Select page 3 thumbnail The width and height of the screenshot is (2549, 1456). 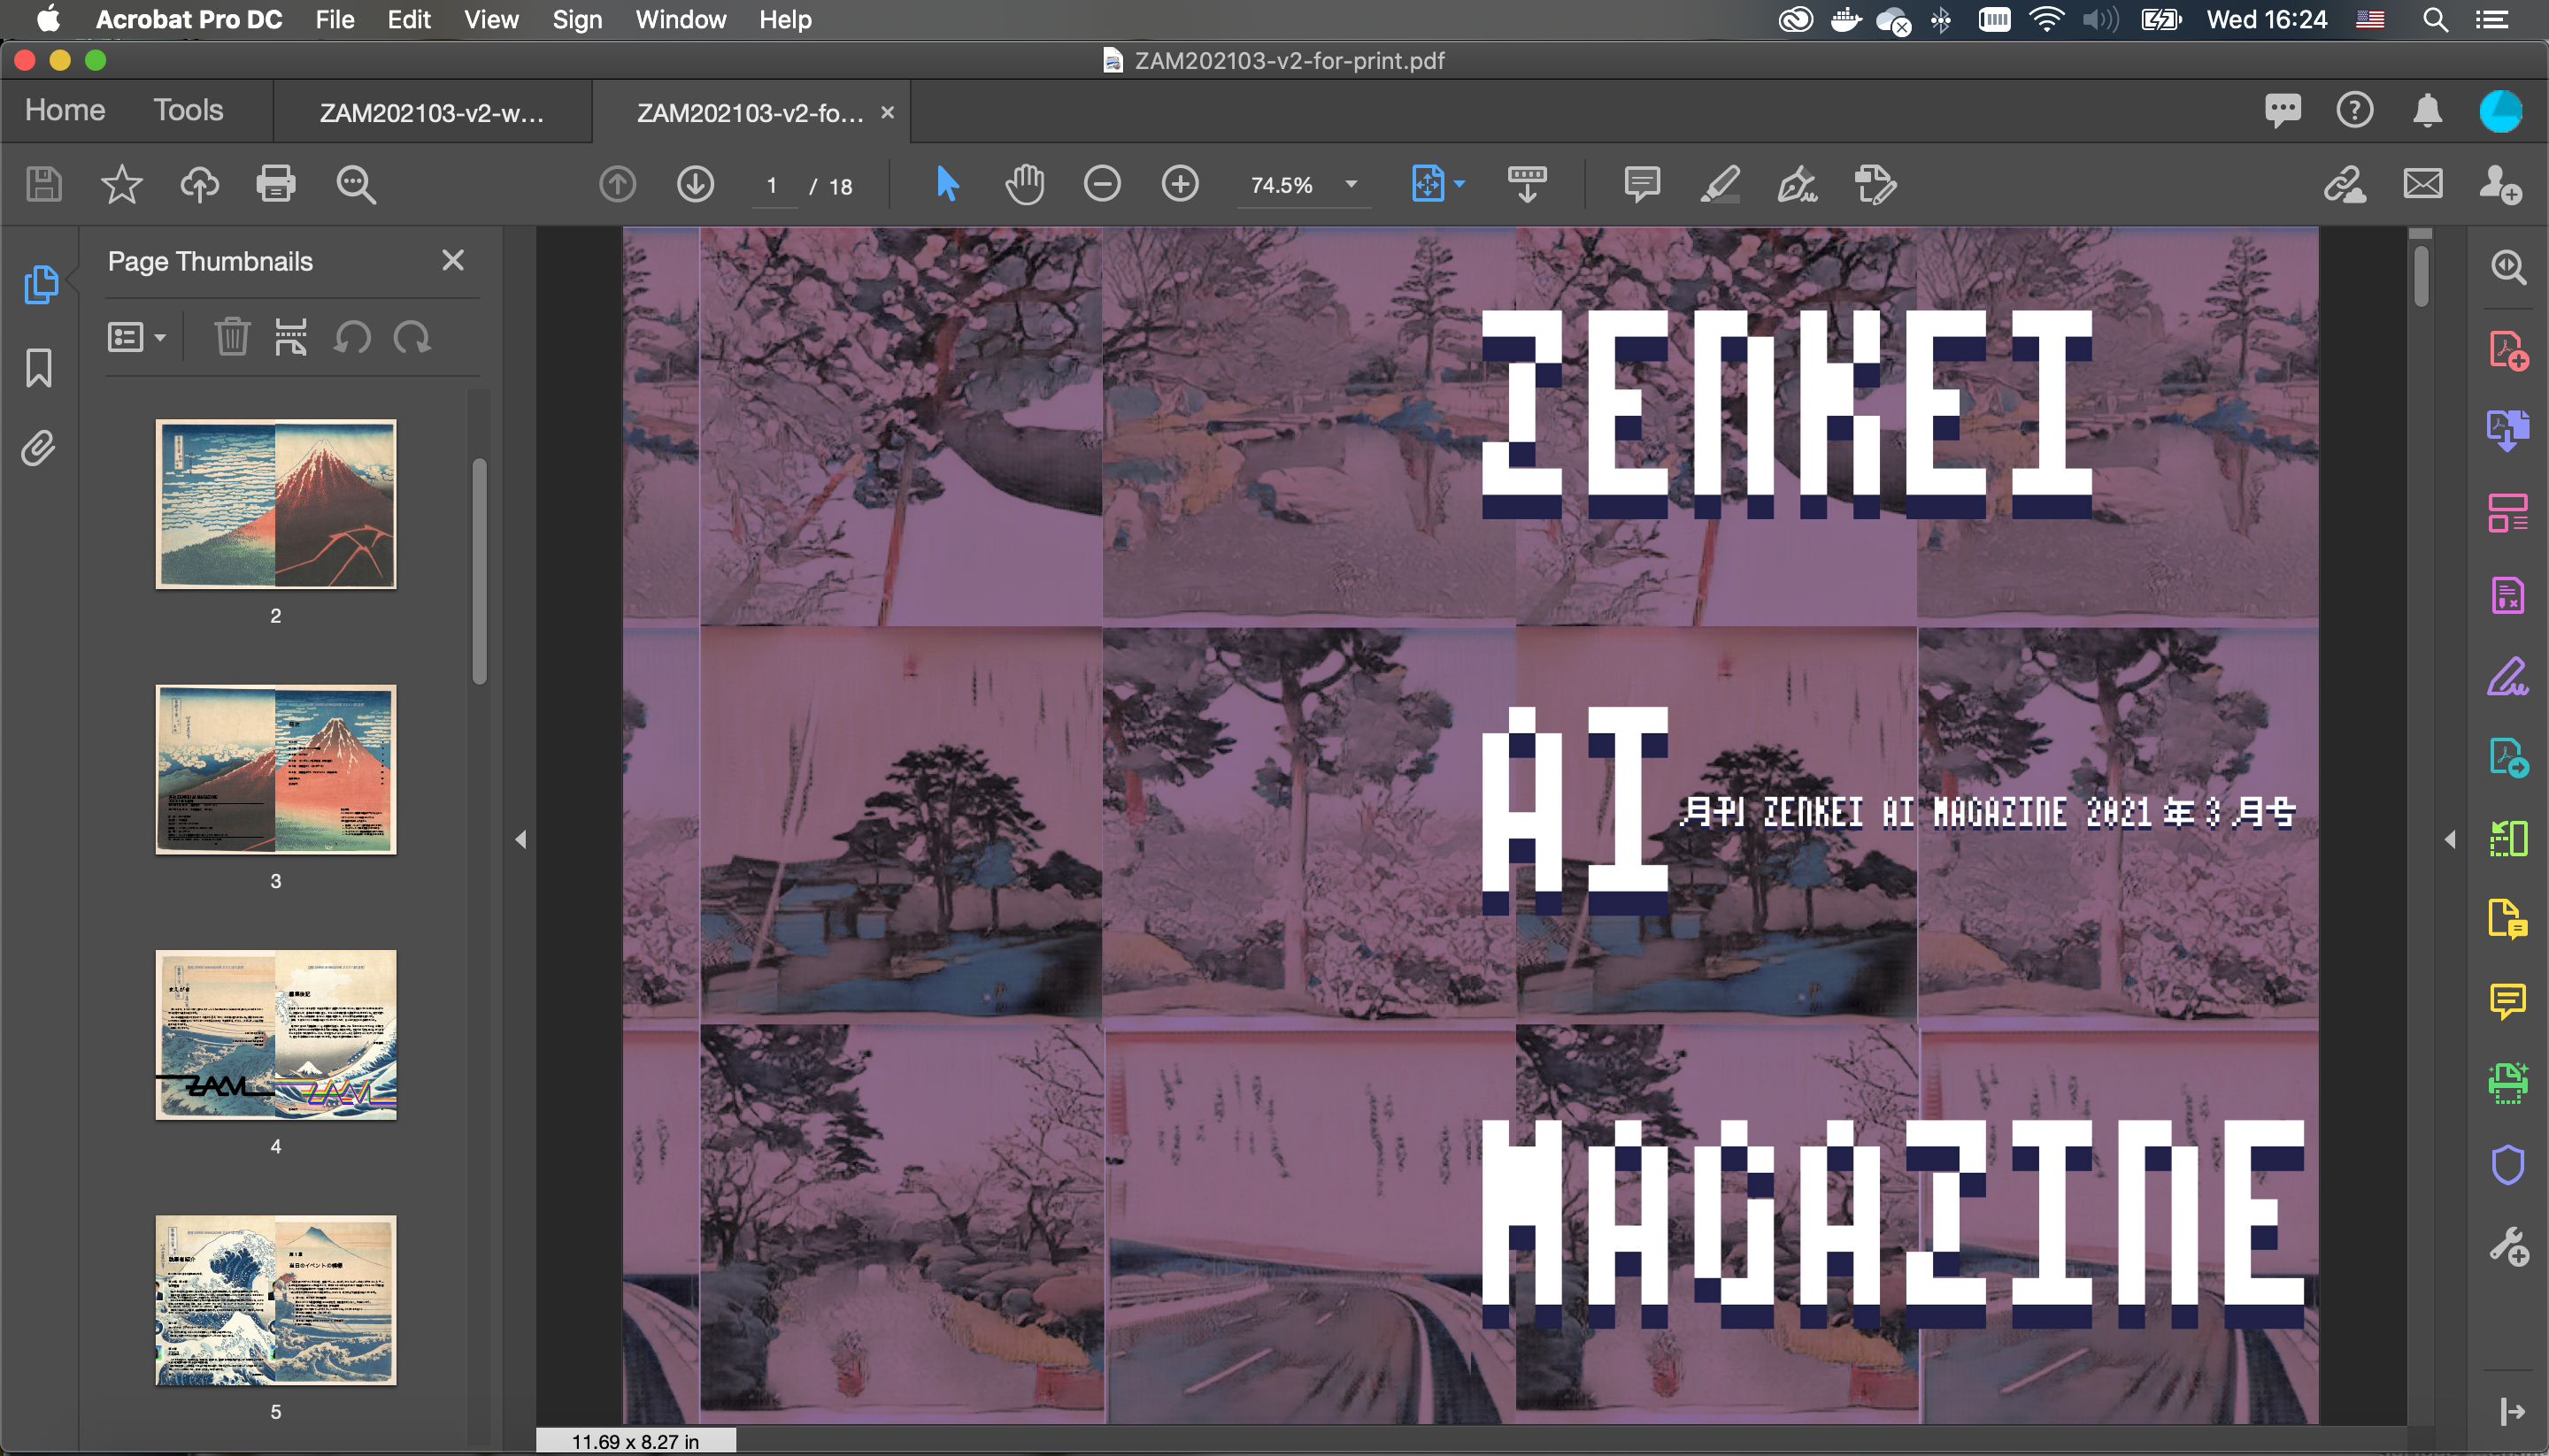coord(276,769)
